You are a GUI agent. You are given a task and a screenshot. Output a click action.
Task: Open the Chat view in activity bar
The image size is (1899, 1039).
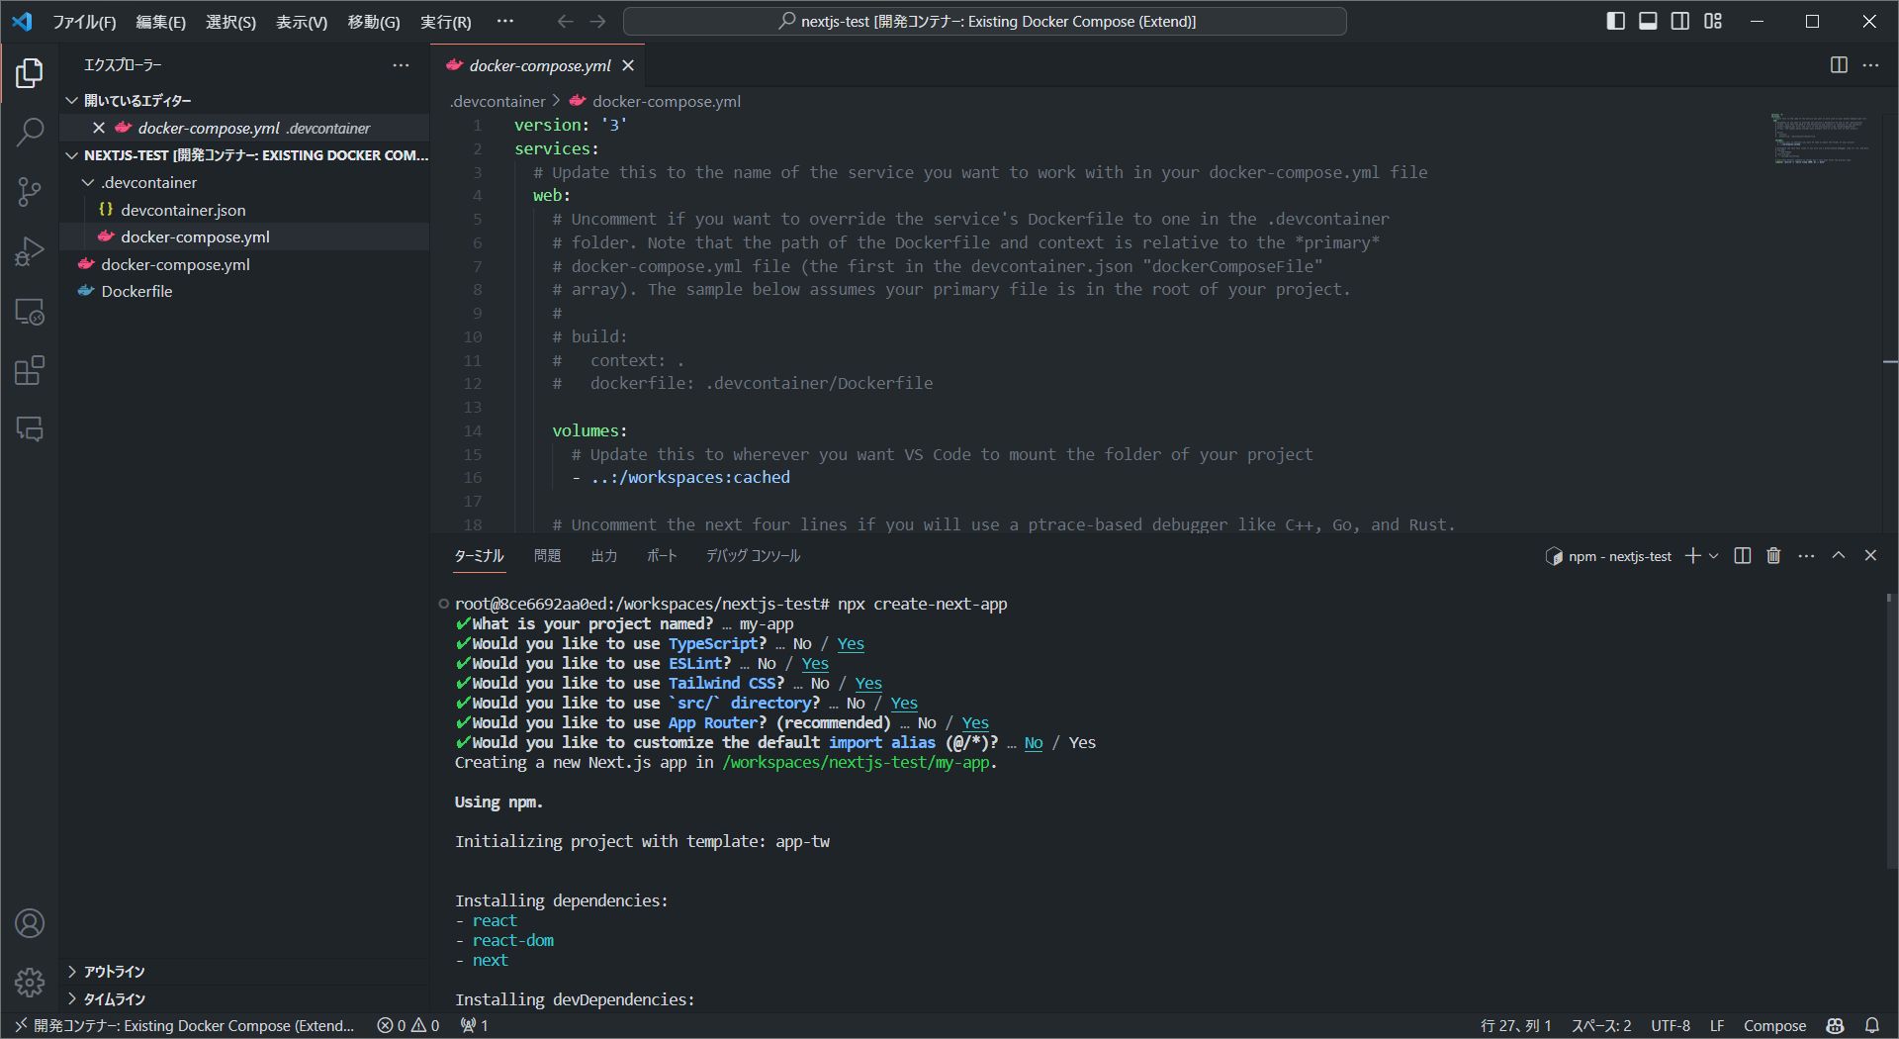pos(30,428)
